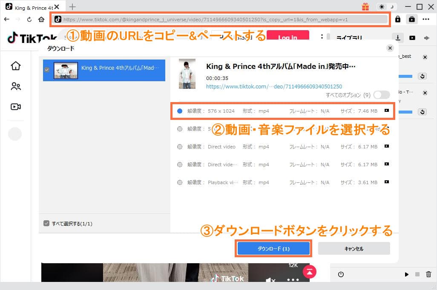Start downloads with the play icon
Image resolution: width=437 pixels, height=290 pixels.
pyautogui.click(x=407, y=274)
